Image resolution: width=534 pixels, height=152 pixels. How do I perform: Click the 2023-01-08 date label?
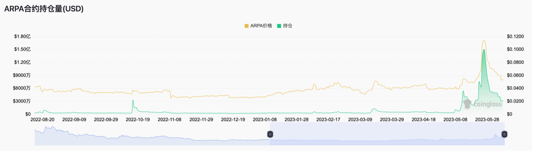pyautogui.click(x=265, y=119)
